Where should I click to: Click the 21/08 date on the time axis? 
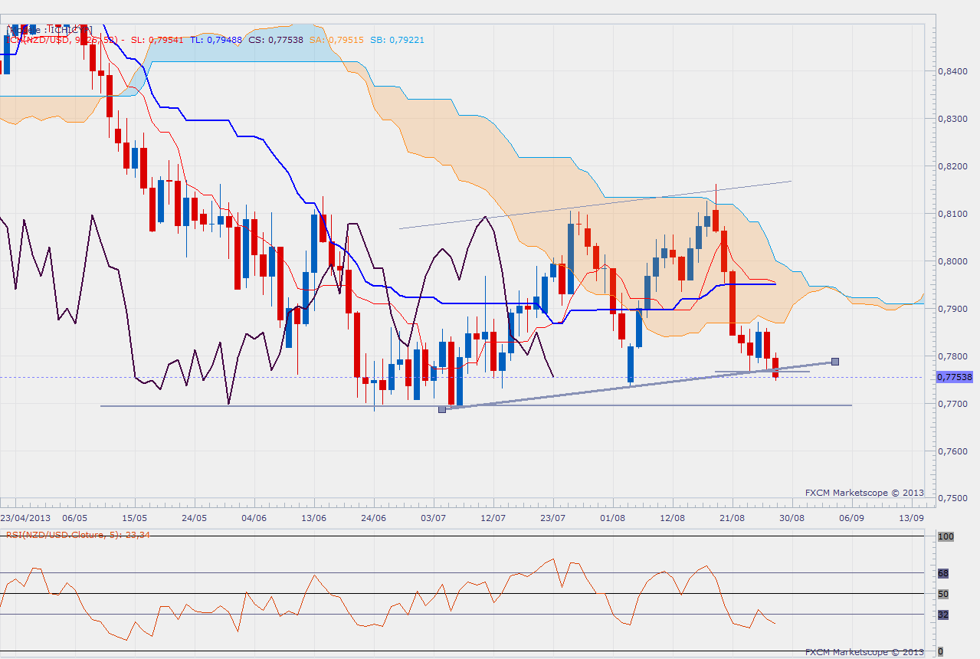(732, 517)
